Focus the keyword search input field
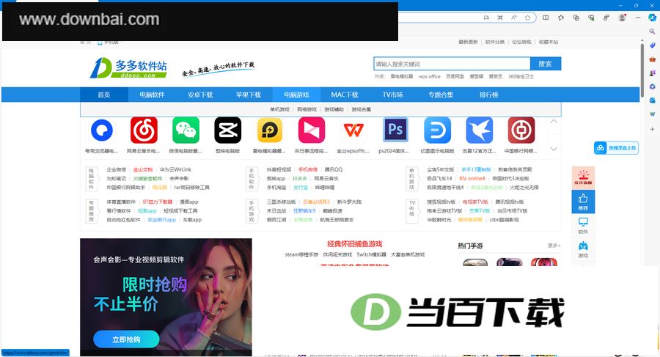Screen dimensions: 660x357 [452, 64]
